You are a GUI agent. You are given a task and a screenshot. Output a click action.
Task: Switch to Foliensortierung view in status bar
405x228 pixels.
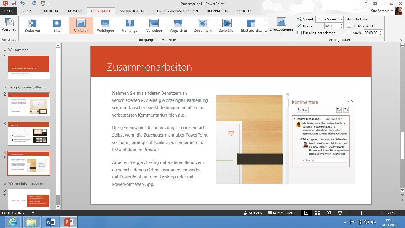[318, 213]
